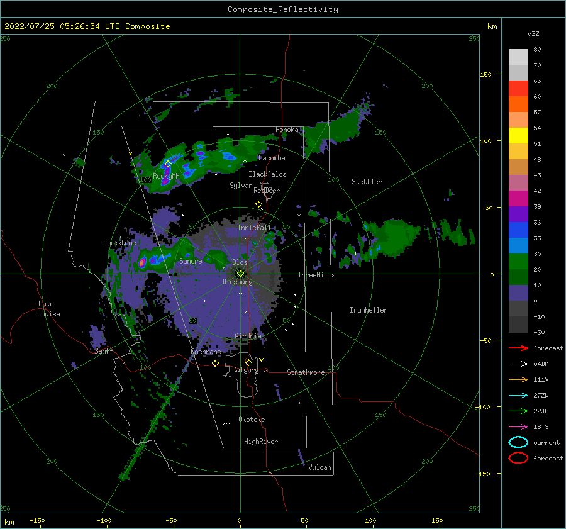Click the -150 tick on bottom axis
Viewport: 566px width, 529px height.
pyautogui.click(x=37, y=520)
